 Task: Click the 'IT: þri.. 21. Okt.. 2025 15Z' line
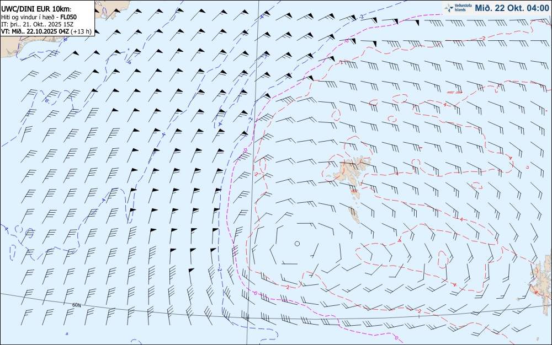(38, 24)
